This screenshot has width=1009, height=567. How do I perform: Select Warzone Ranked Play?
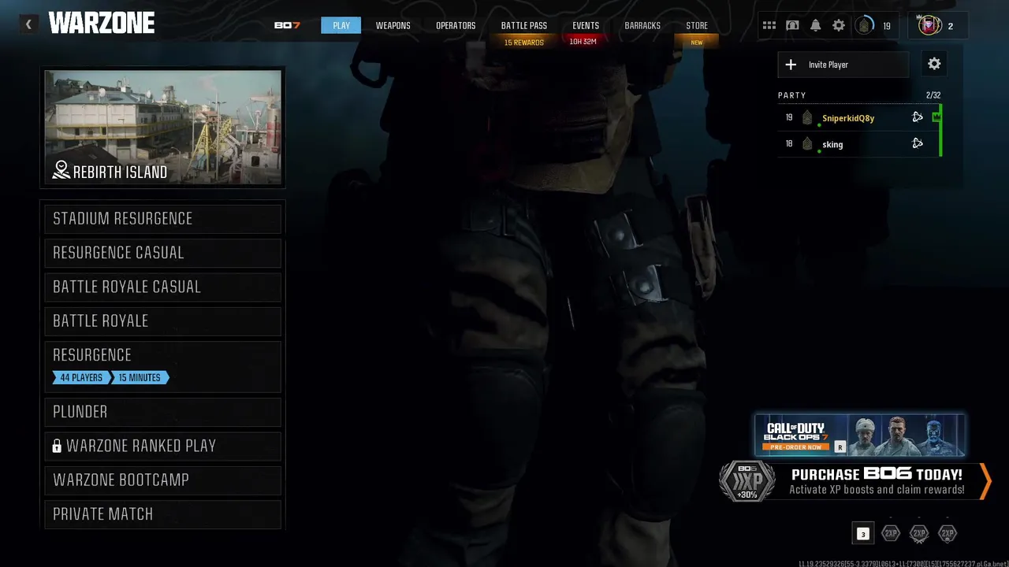tap(163, 446)
